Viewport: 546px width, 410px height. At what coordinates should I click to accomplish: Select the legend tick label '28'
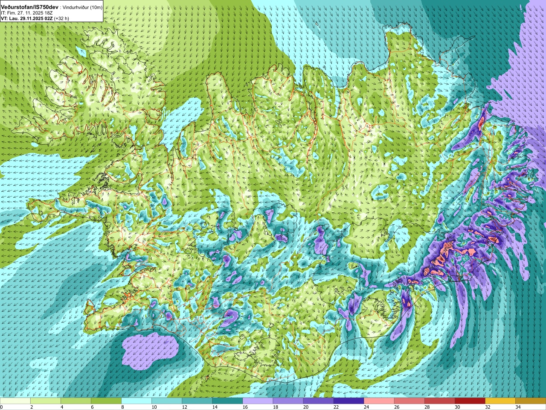click(427, 407)
